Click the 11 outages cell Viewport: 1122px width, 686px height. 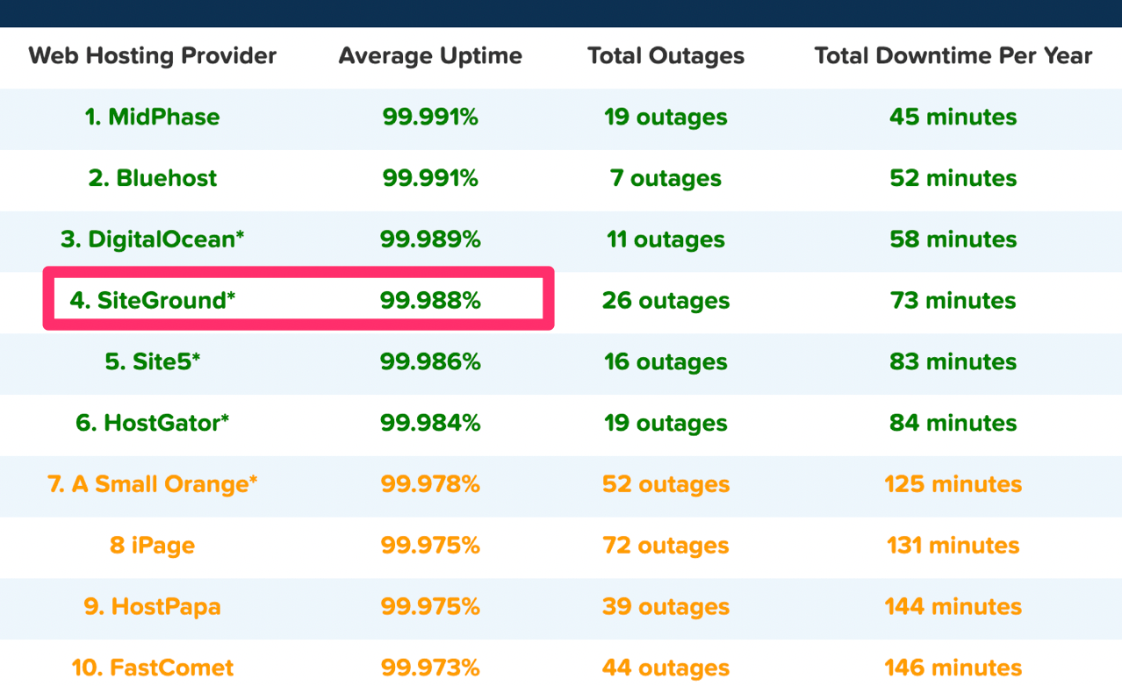click(665, 240)
